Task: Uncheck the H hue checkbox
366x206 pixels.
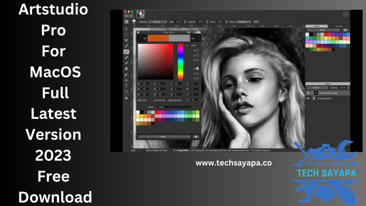Action: point(197,68)
